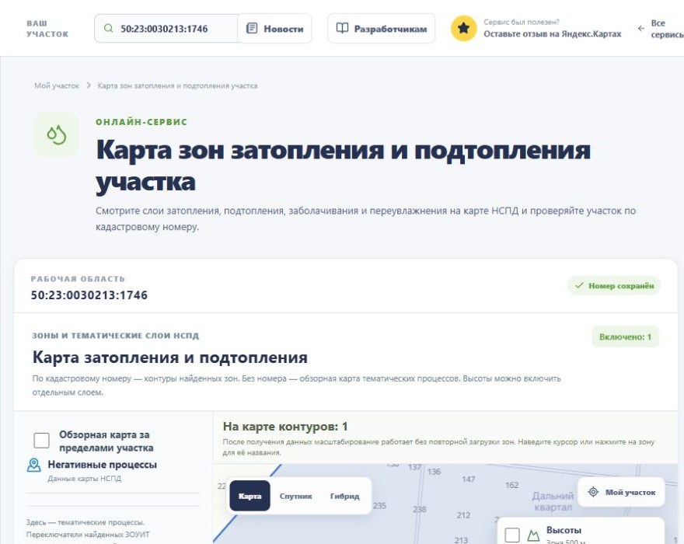This screenshot has width=684, height=544.
Task: Click the open book icon
Action: [x=343, y=28]
